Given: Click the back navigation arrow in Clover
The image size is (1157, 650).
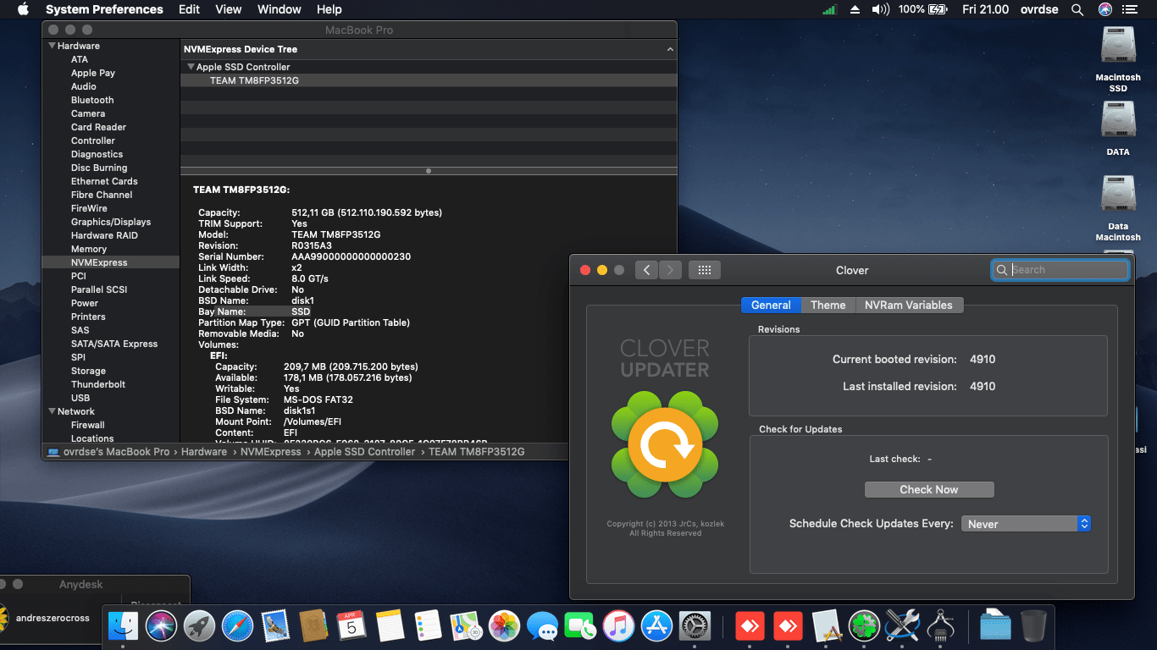Looking at the screenshot, I should pyautogui.click(x=646, y=270).
